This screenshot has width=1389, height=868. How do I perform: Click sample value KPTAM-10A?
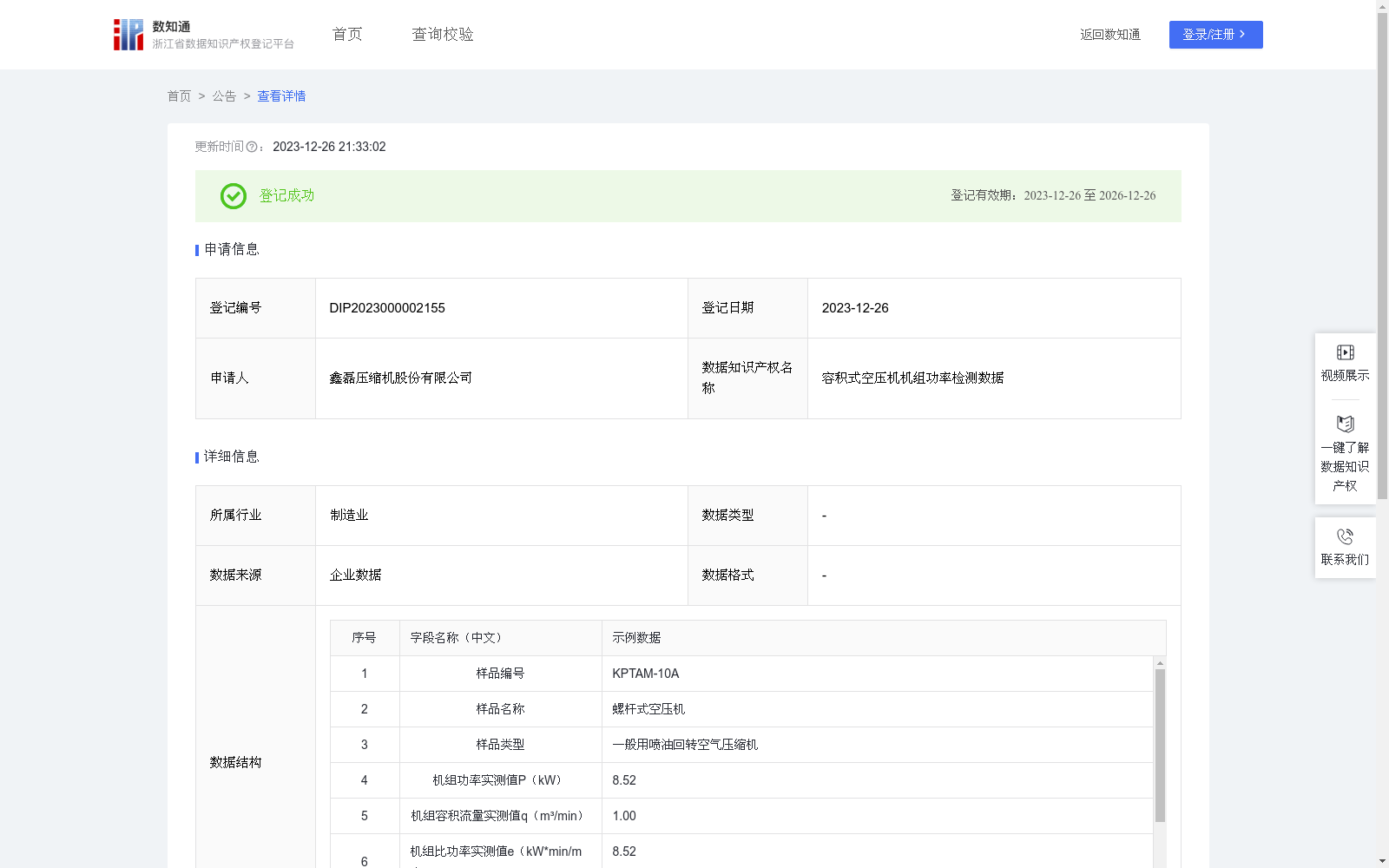(x=646, y=674)
